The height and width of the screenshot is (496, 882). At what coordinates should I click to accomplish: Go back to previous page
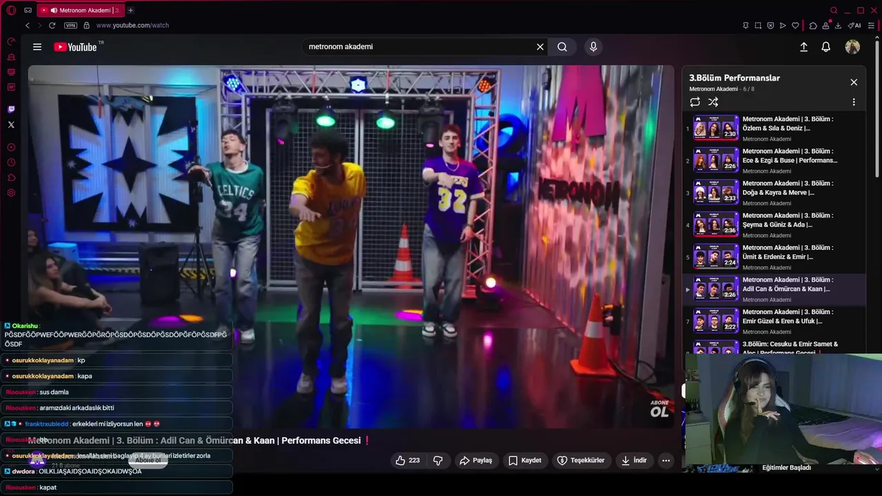(x=28, y=25)
